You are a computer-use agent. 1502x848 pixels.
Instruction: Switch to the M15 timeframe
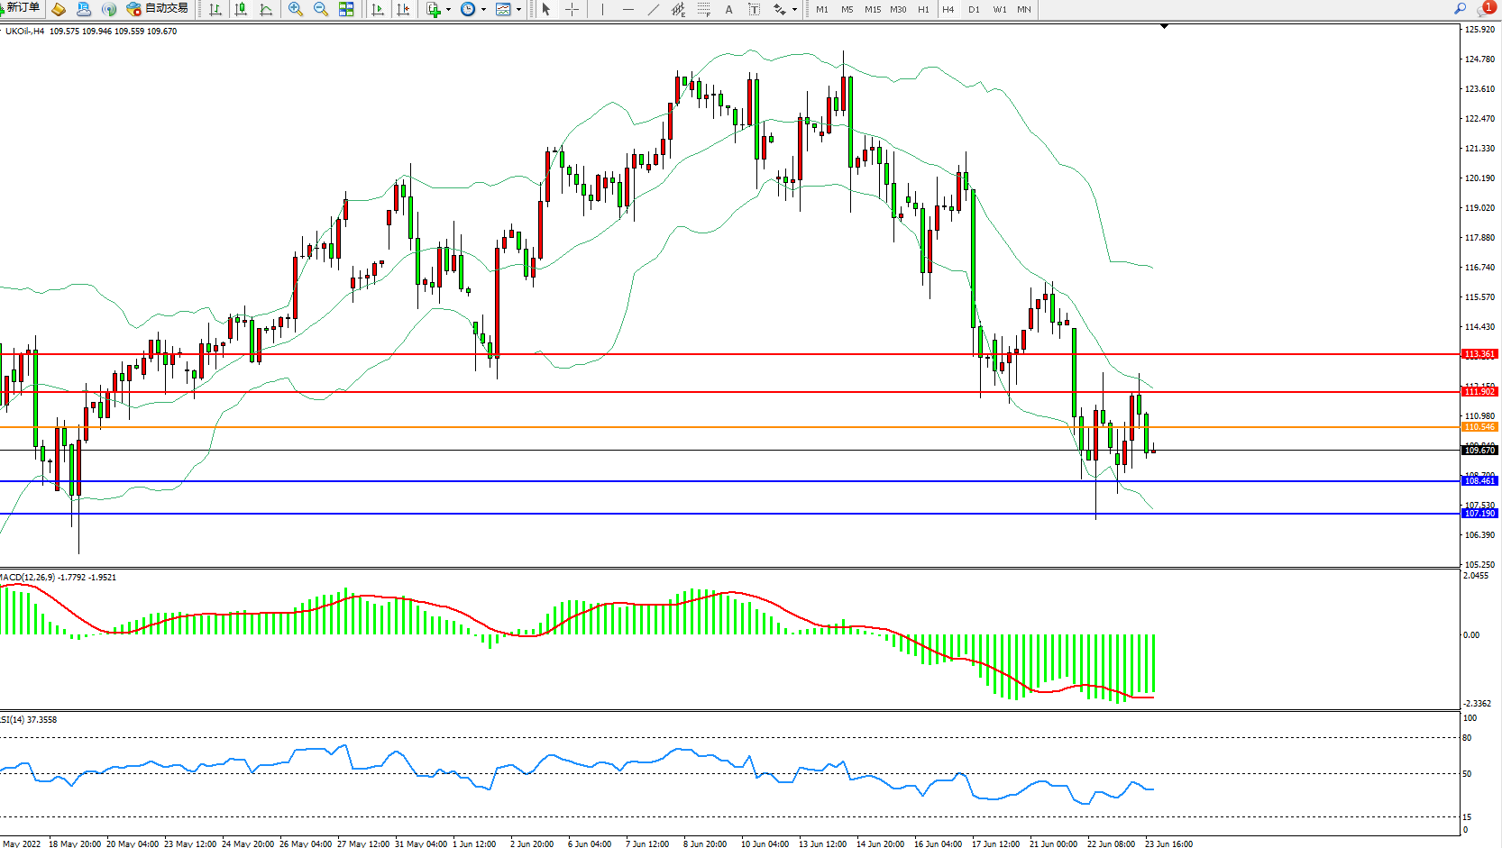[x=872, y=9]
